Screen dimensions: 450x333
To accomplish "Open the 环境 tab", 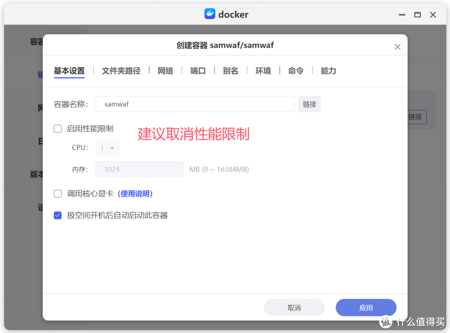I will (263, 71).
